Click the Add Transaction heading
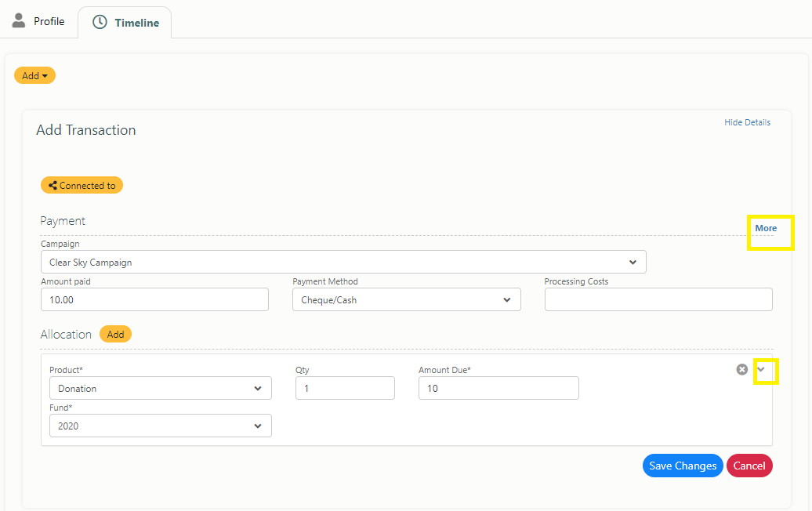The image size is (812, 511). (86, 130)
